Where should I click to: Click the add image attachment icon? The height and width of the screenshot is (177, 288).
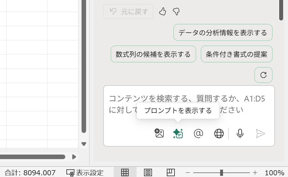click(x=159, y=134)
